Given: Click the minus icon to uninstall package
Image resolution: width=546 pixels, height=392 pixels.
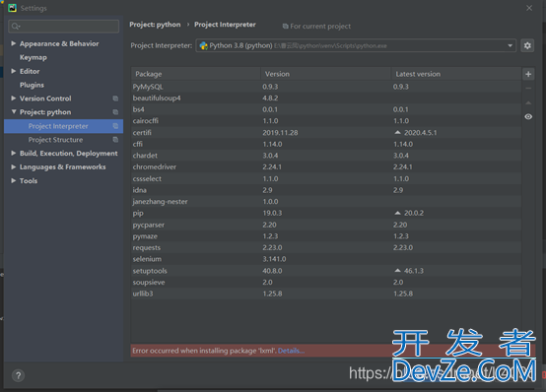Looking at the screenshot, I should (x=528, y=89).
